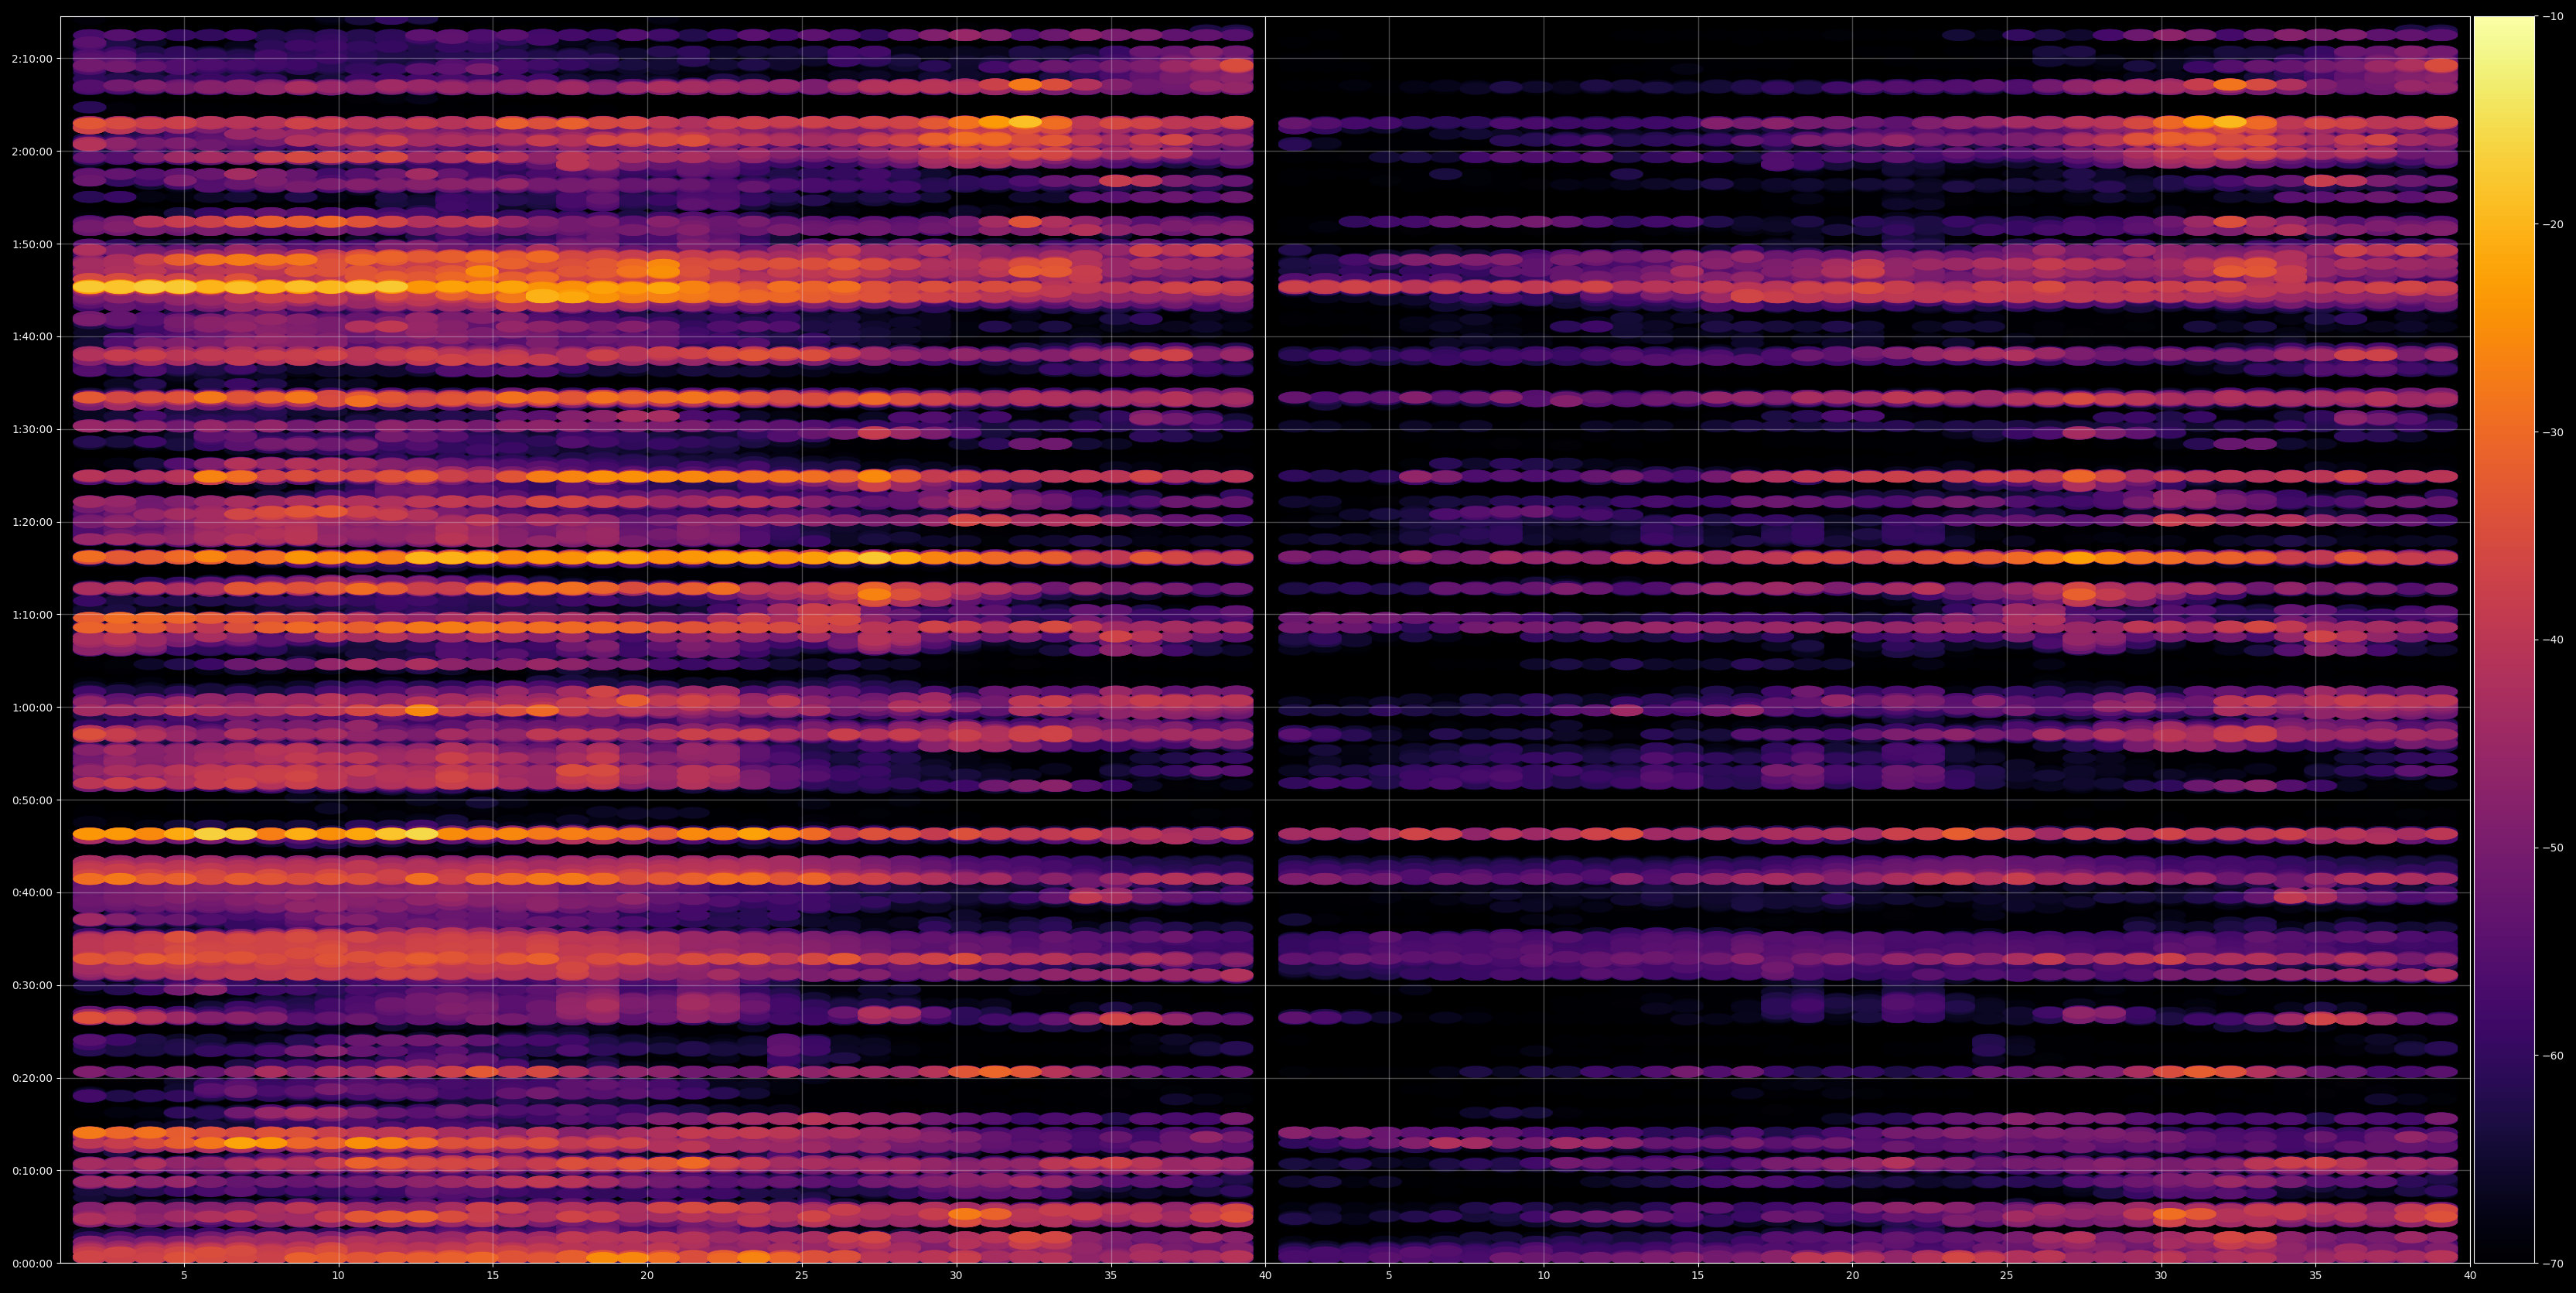
Task: Click the colorbar gradient scale
Action: coord(2504,640)
